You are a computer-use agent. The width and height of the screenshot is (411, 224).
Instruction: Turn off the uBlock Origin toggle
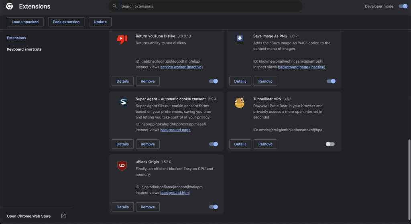coord(214,207)
